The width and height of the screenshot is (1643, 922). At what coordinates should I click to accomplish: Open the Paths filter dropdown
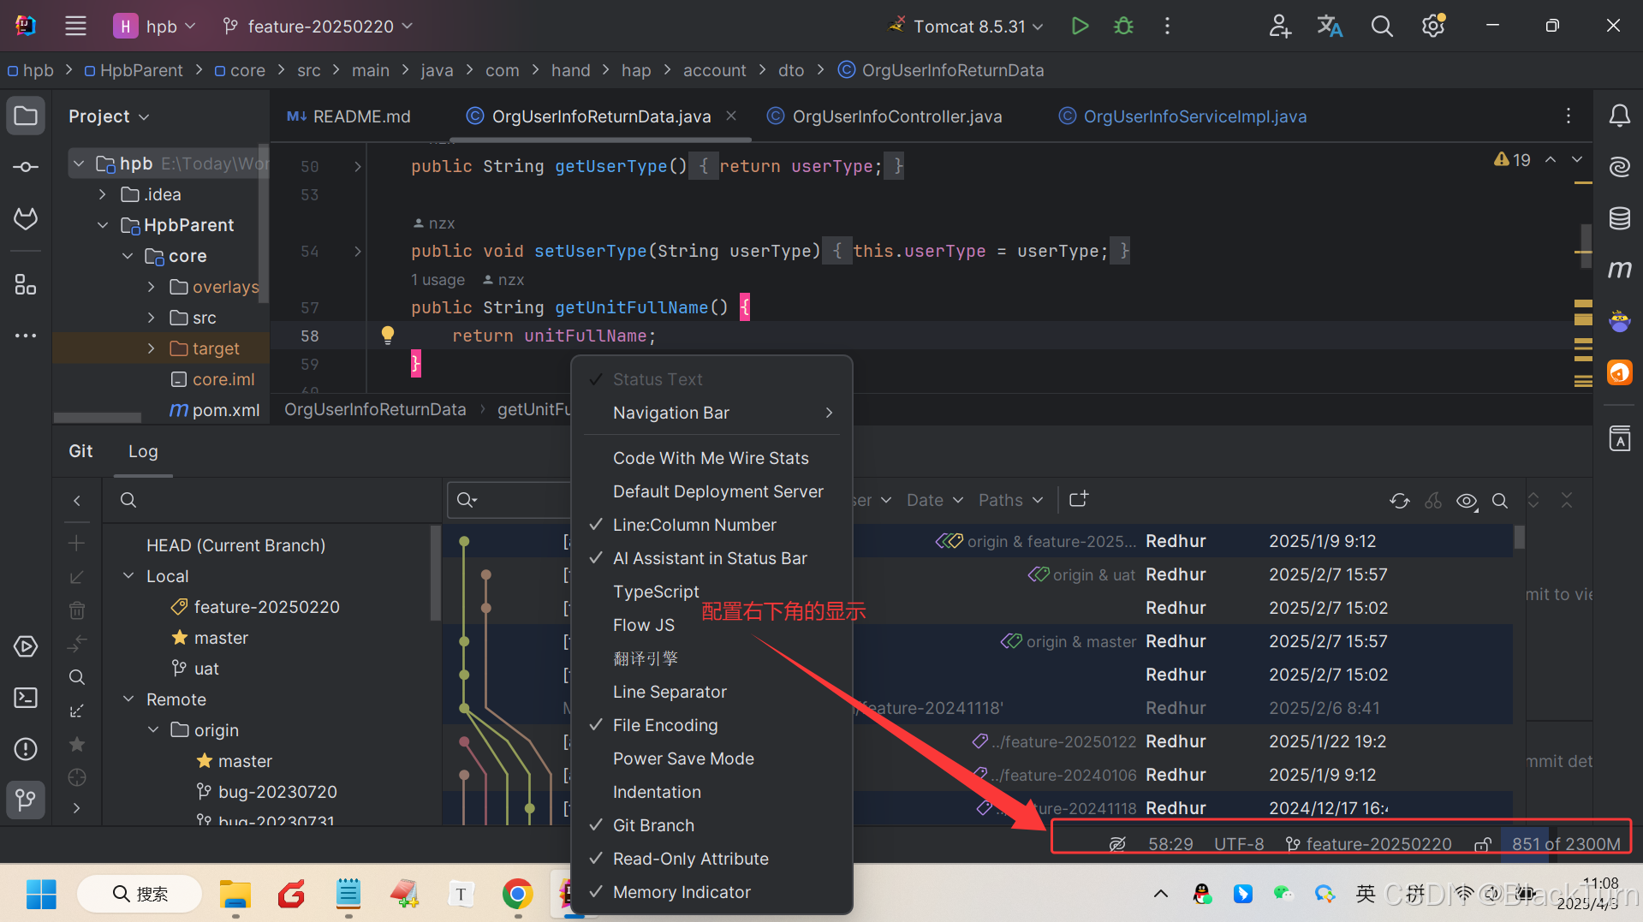1011,500
